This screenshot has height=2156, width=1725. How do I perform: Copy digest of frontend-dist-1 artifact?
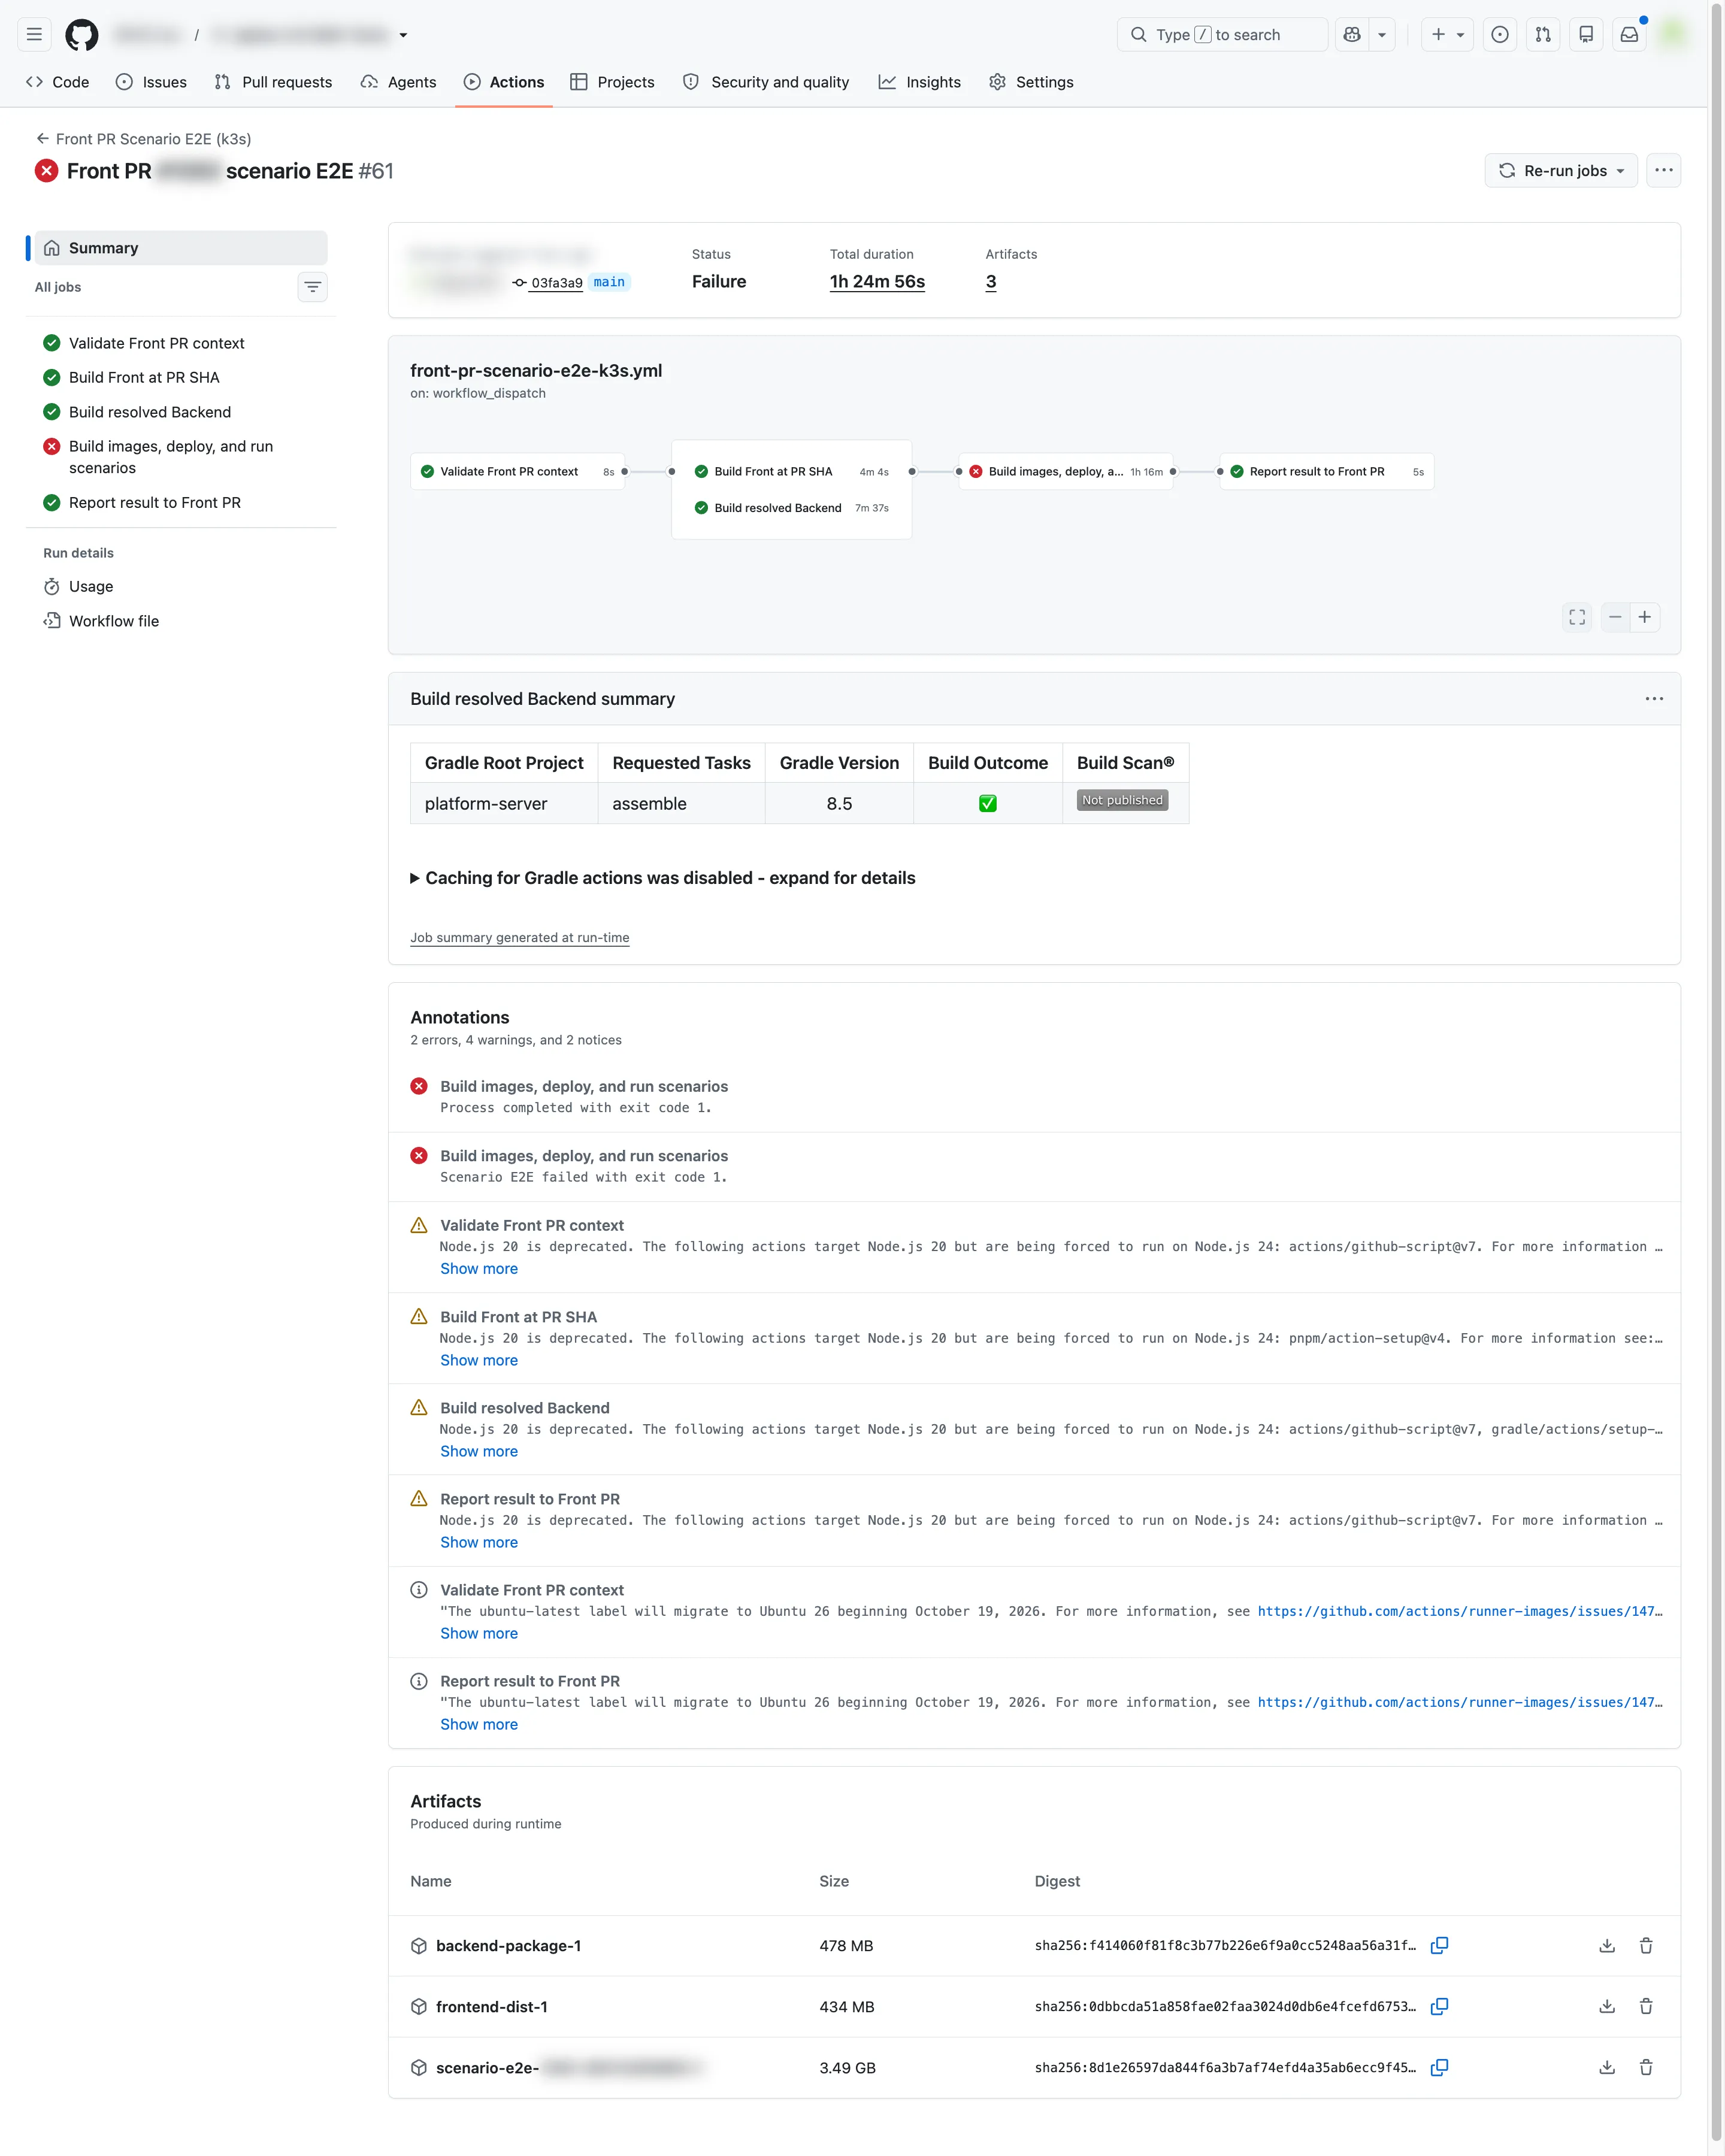[x=1439, y=2006]
